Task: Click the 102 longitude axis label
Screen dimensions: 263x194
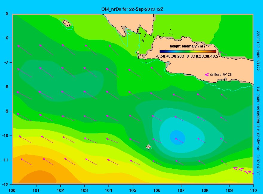Action: [60, 190]
